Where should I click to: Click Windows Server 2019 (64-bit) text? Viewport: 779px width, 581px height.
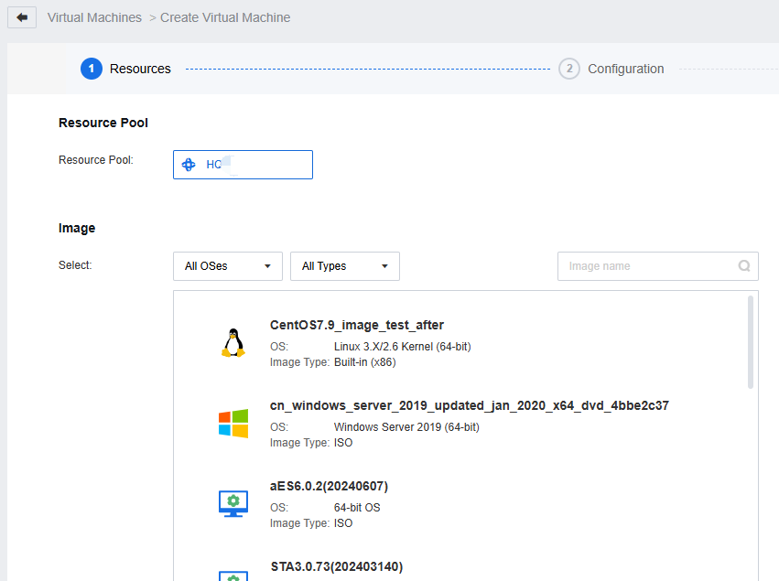[406, 427]
